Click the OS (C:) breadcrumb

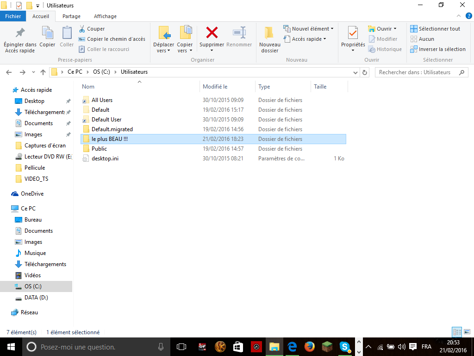pyautogui.click(x=101, y=72)
